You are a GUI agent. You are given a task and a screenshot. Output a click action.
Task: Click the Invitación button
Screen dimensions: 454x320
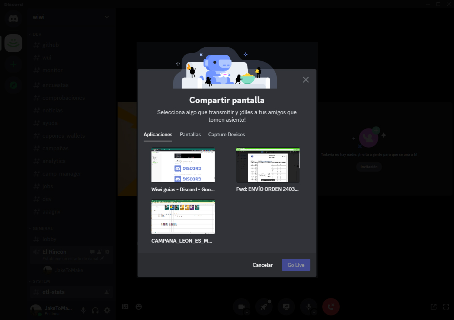(x=369, y=167)
